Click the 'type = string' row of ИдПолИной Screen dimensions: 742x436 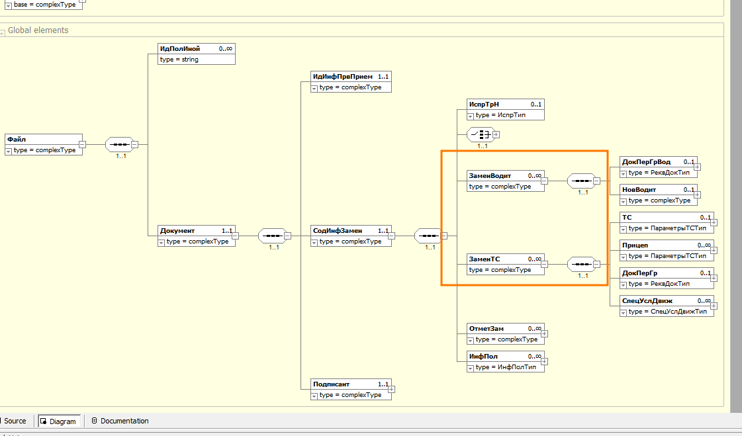[197, 60]
